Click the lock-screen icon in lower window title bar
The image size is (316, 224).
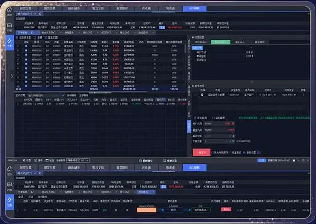[47, 160]
